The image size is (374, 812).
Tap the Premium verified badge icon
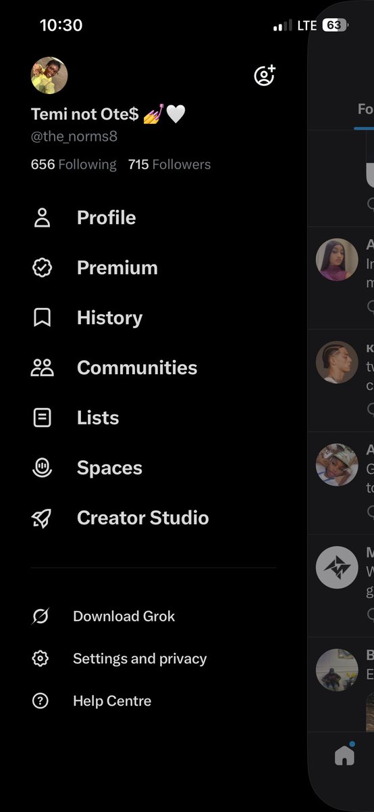click(42, 268)
